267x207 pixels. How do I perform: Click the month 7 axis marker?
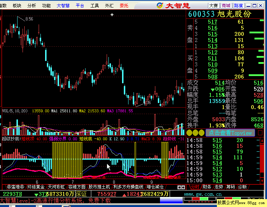click(x=73, y=182)
